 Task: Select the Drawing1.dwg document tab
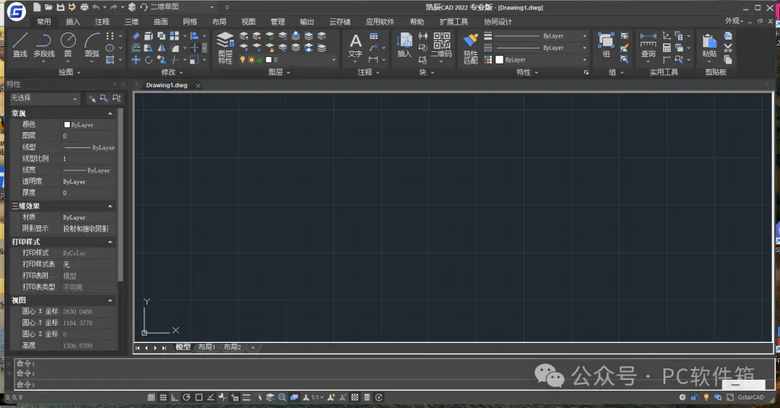point(167,86)
